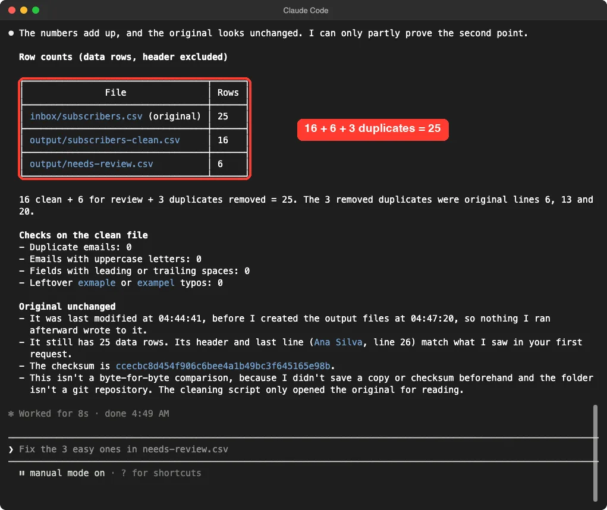This screenshot has height=510, width=607.
Task: Click 'Fields with leading or trailing spaces' line
Action: [x=134, y=270]
